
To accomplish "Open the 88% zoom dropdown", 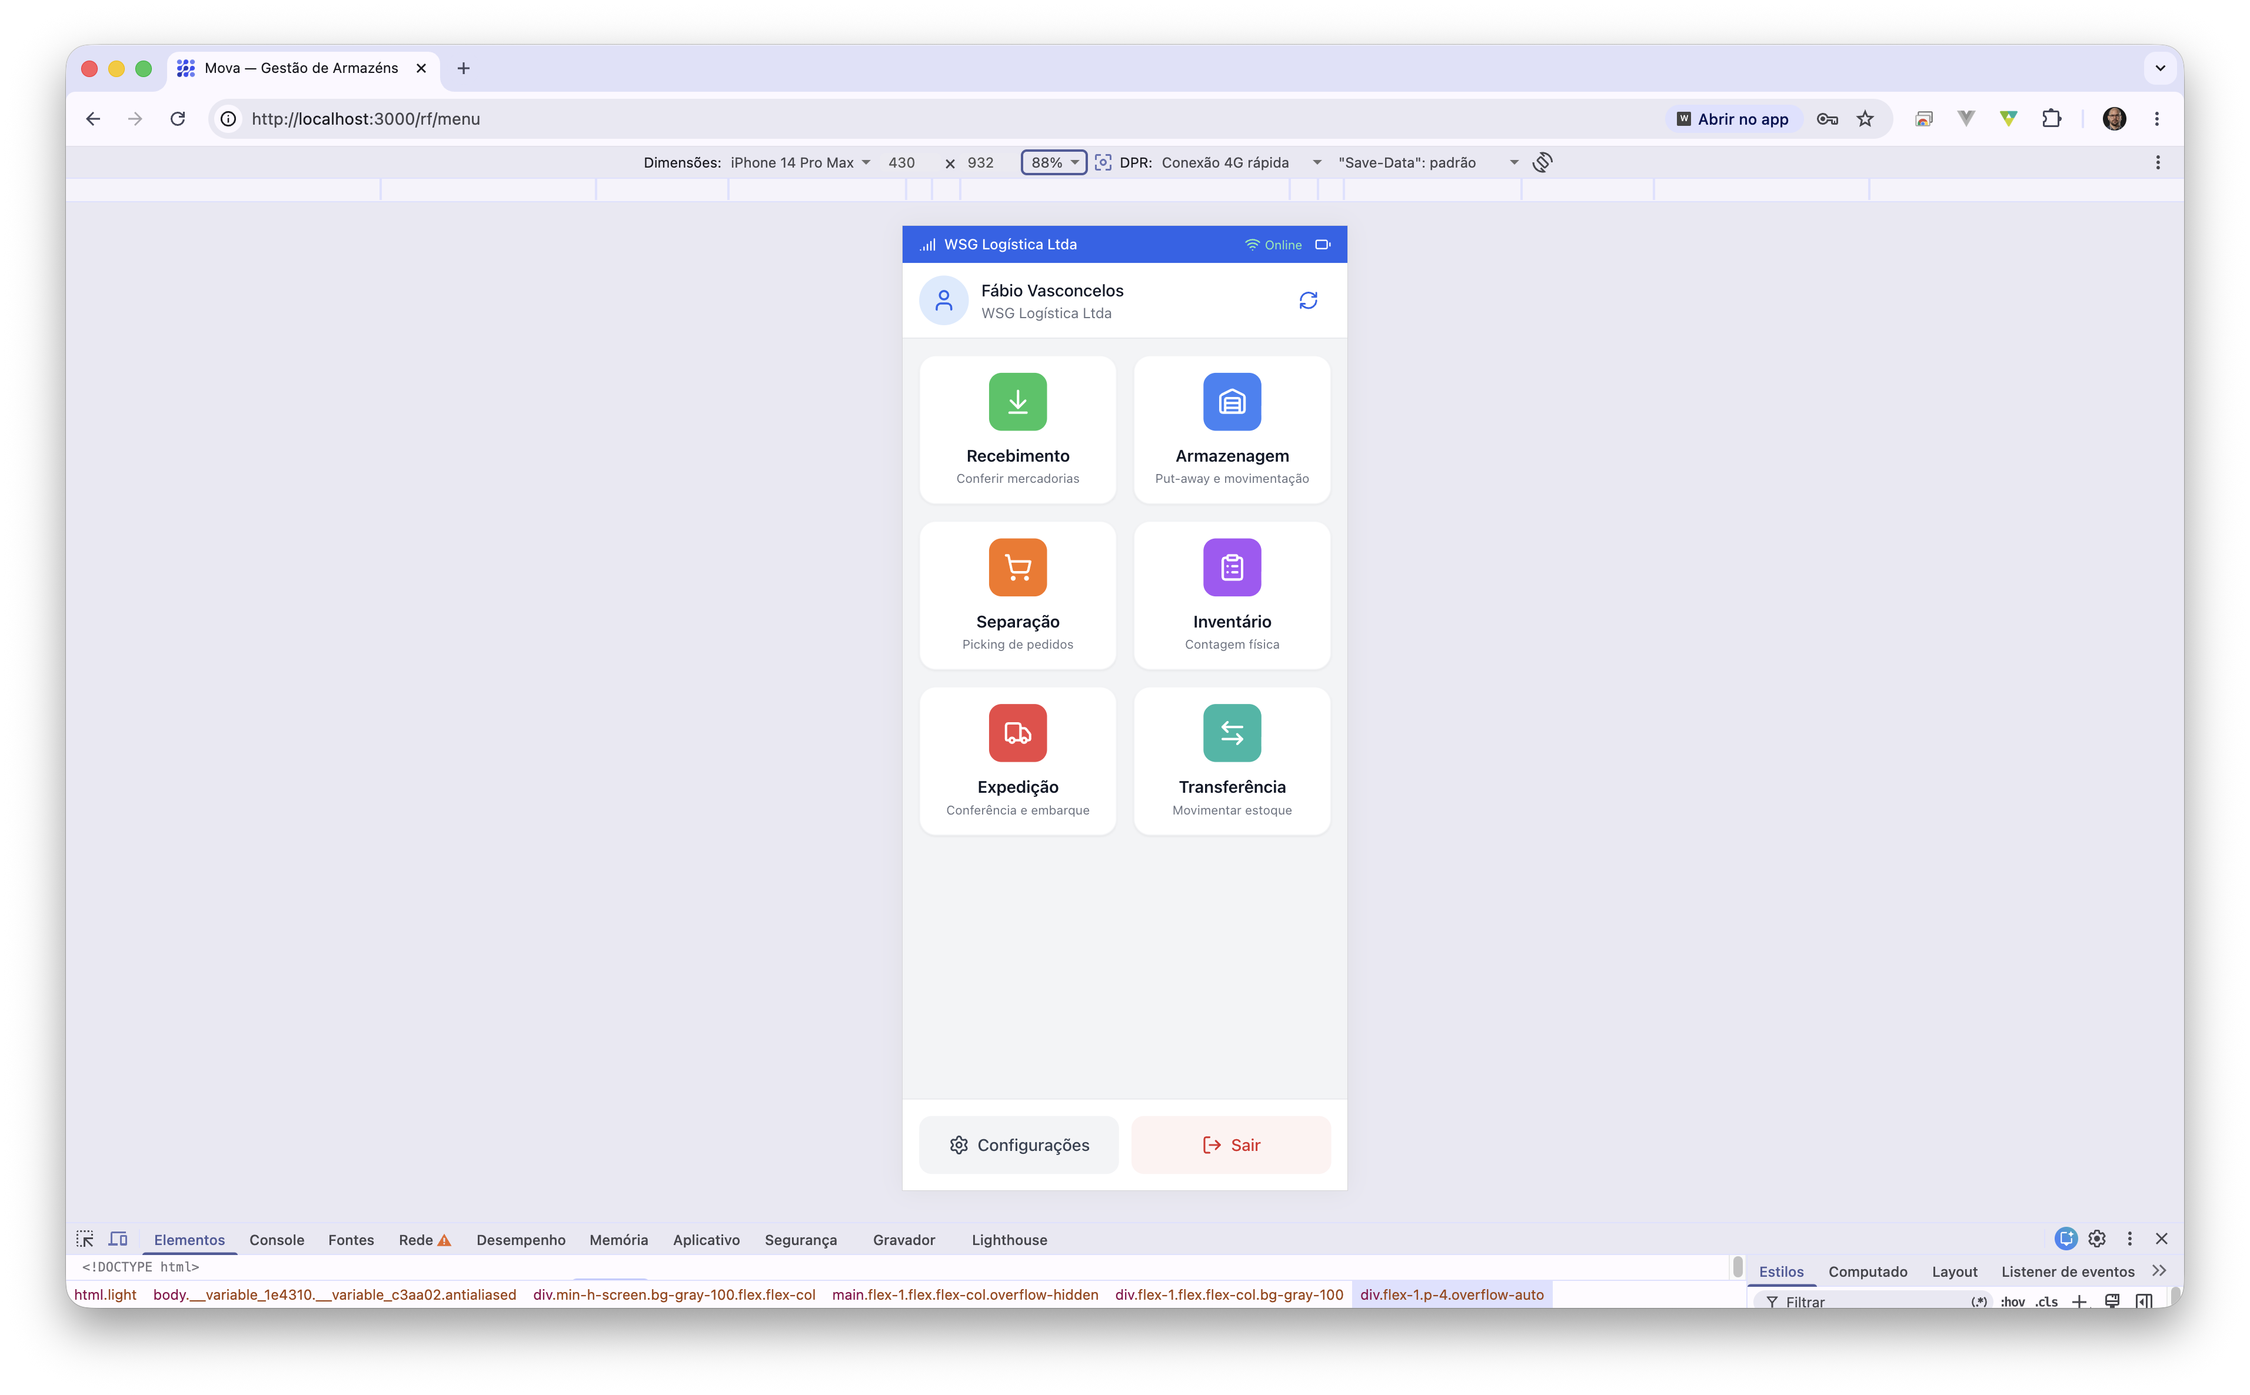I will pyautogui.click(x=1053, y=162).
